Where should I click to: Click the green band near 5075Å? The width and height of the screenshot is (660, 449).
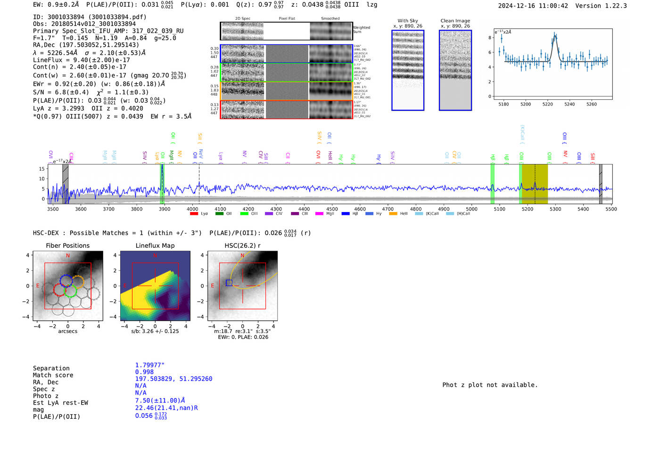pos(493,184)
